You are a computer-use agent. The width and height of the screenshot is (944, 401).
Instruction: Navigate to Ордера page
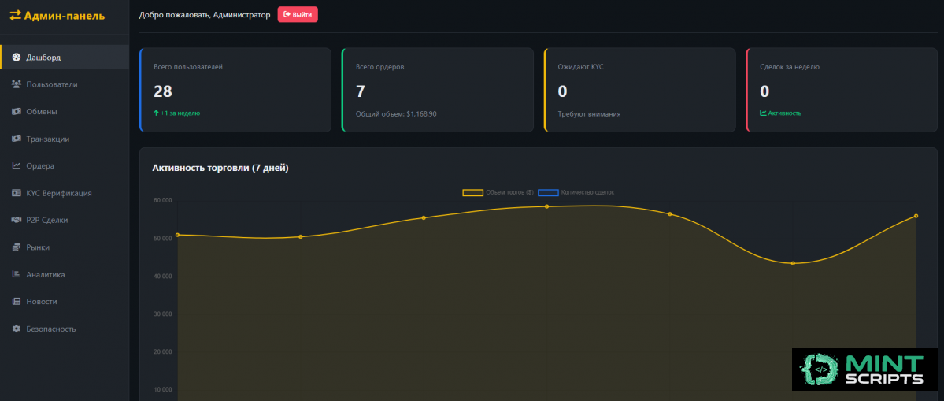tap(65, 165)
